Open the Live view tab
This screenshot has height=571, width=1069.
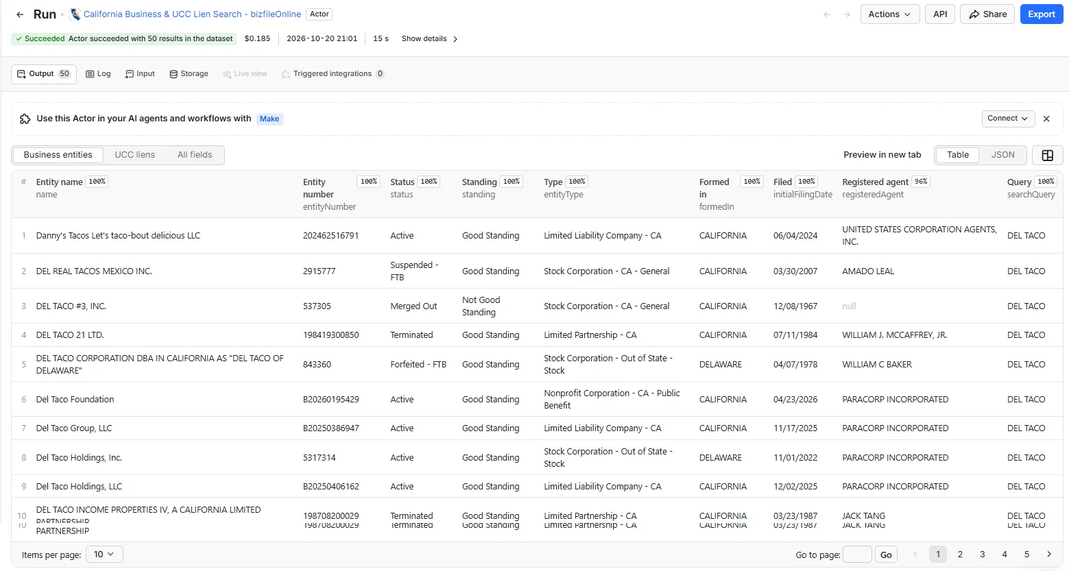click(245, 74)
